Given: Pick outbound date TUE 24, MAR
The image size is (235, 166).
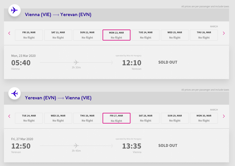Looking at the screenshot, I should click(x=145, y=35).
